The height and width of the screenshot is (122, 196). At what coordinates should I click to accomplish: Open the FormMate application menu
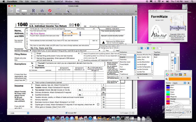pyautogui.click(x=12, y=1)
